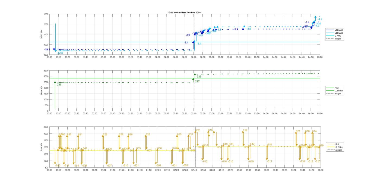The height and width of the screenshot is (188, 380).
Task: Click the "-612" label in the Roll plot
Action: coord(205,161)
